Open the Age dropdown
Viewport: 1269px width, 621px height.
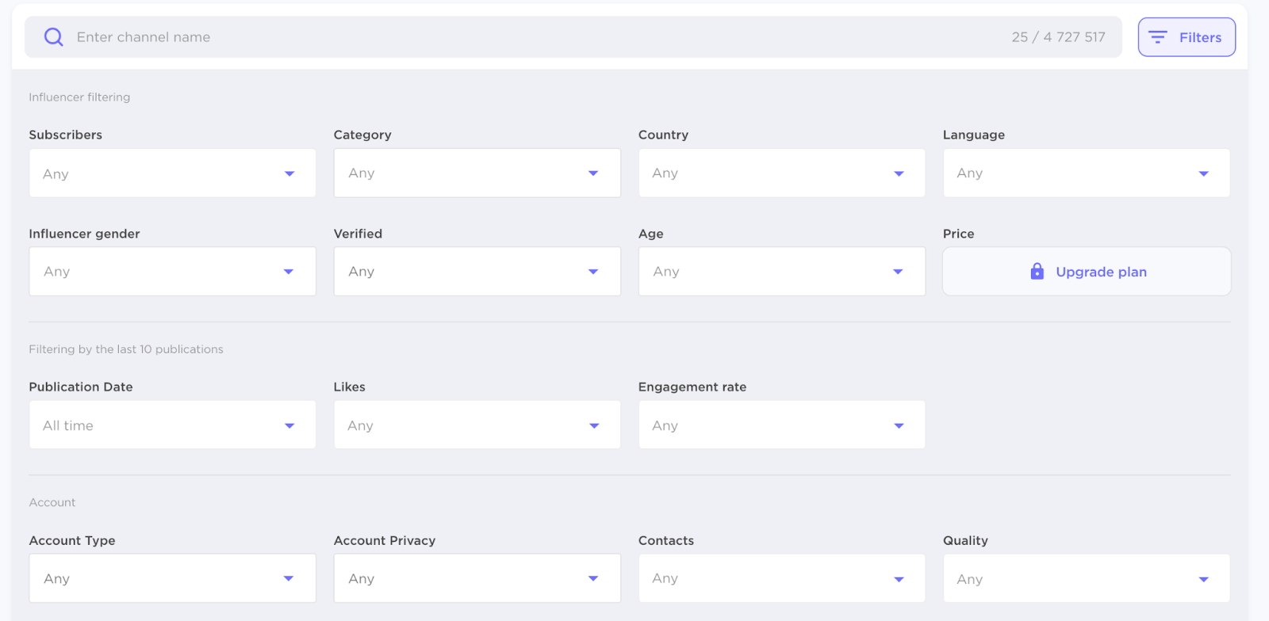tap(781, 272)
